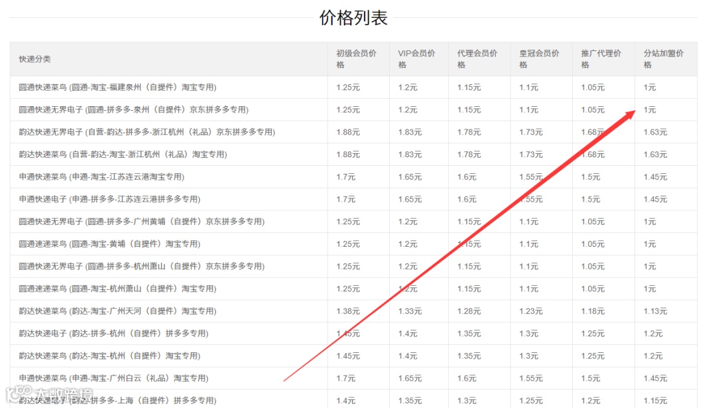This screenshot has height=408, width=716.
Task: Click VIP '1.33元' in 广州天河 row
Action: click(x=410, y=311)
